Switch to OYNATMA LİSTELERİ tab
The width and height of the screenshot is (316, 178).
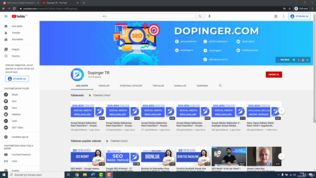[x=131, y=86]
